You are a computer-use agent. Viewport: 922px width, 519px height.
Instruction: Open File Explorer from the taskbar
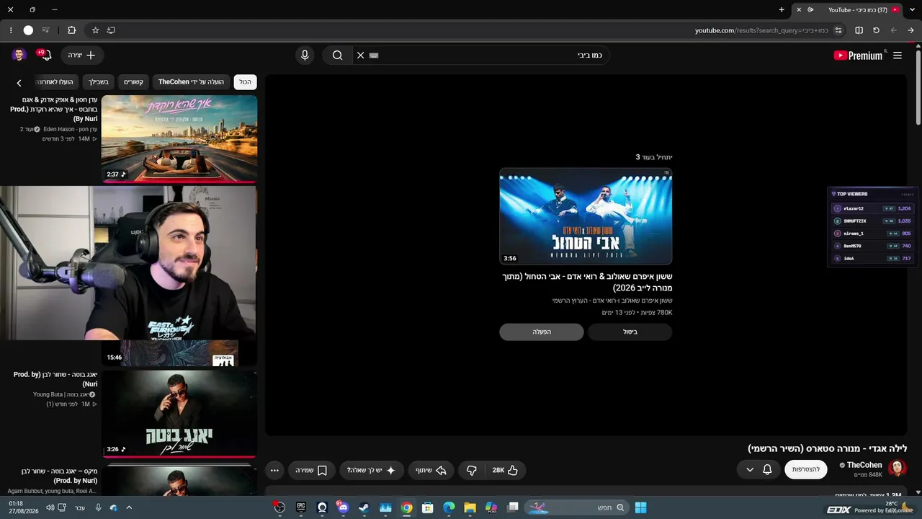click(x=470, y=507)
